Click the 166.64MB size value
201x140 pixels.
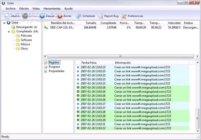click(90, 28)
